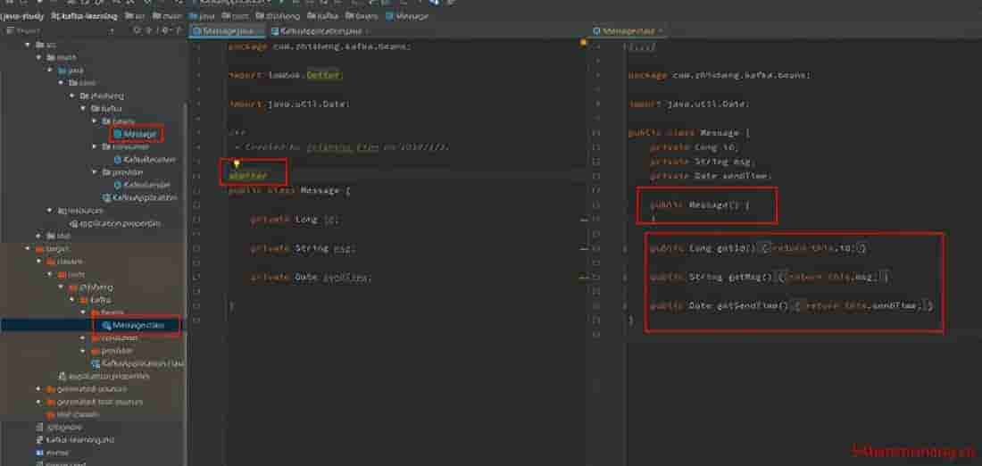
Task: Collapse the target folder tree arrow
Action: click(28, 249)
